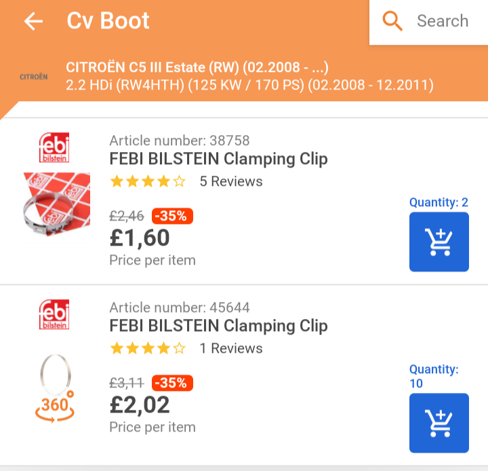Image resolution: width=488 pixels, height=471 pixels.
Task: Add article 45644 to cart
Action: pyautogui.click(x=439, y=423)
